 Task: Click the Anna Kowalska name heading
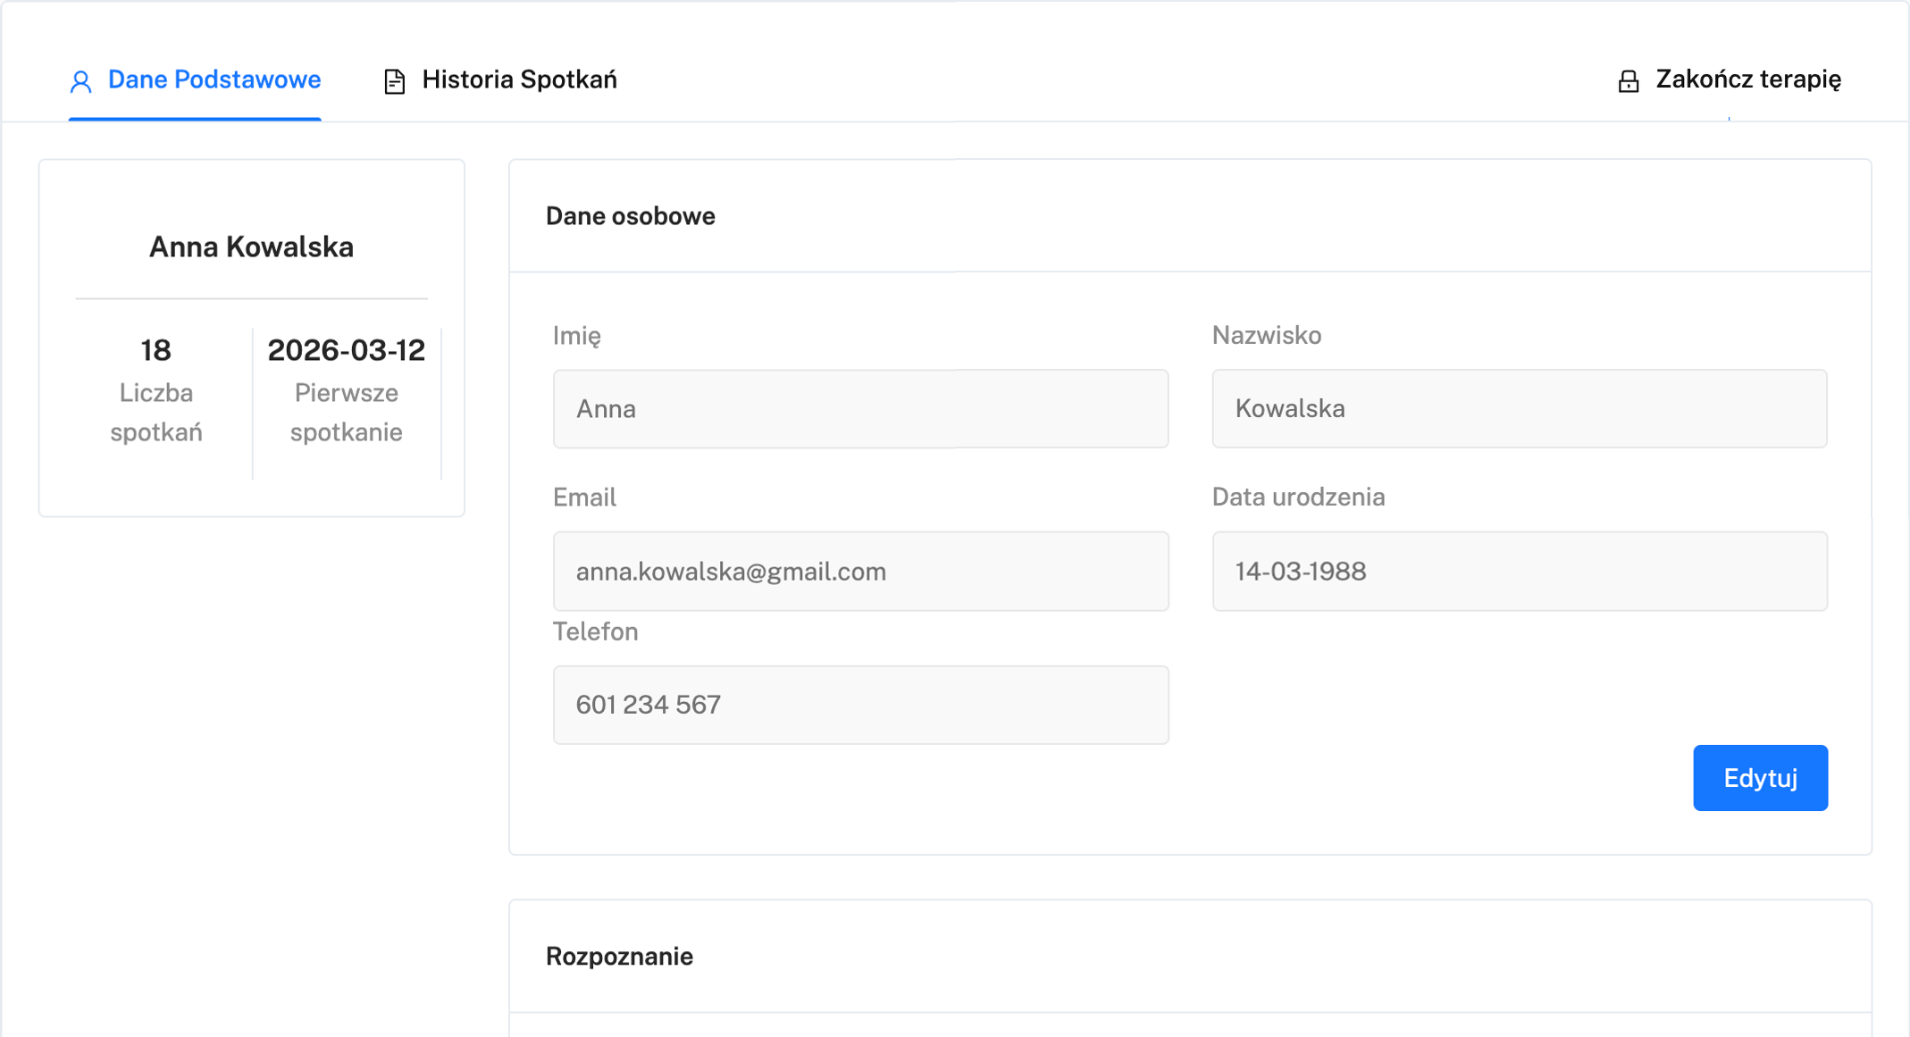(251, 247)
